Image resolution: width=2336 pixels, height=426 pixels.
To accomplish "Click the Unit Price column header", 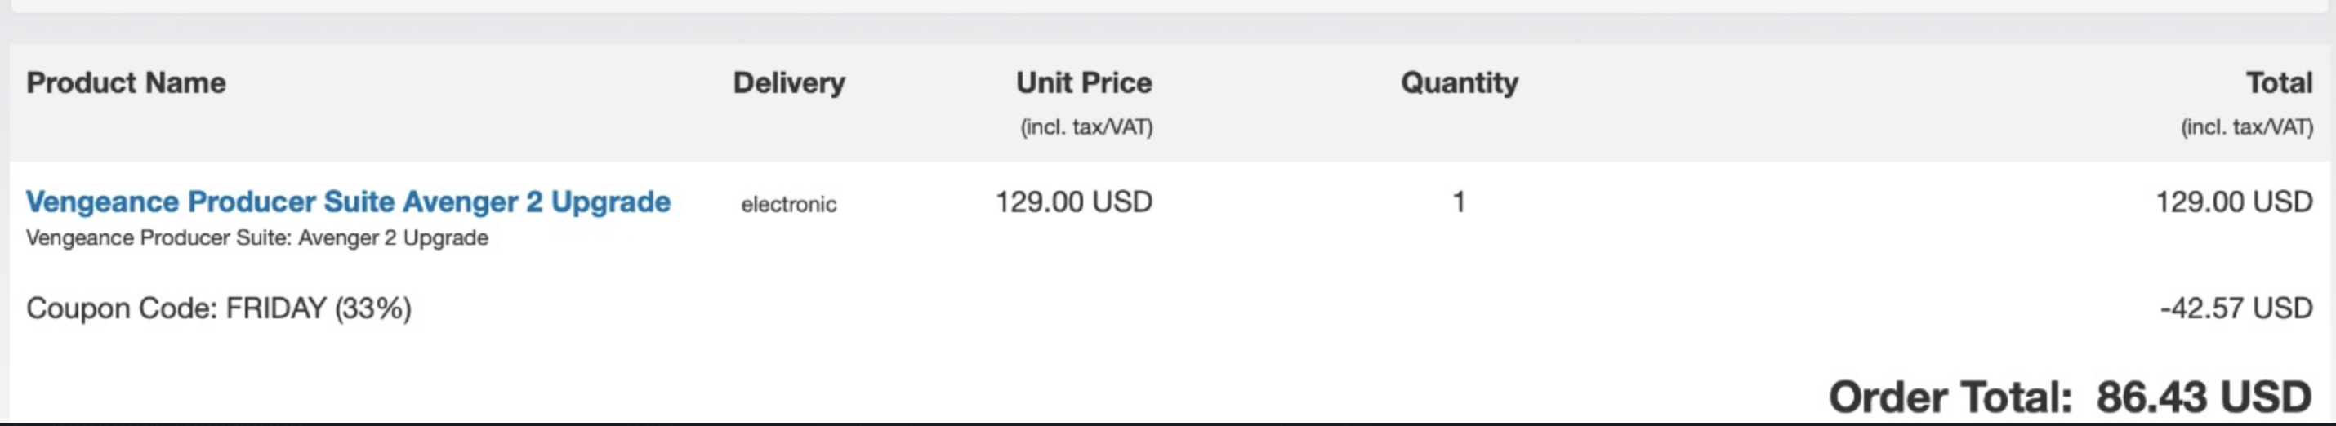I will (1084, 83).
